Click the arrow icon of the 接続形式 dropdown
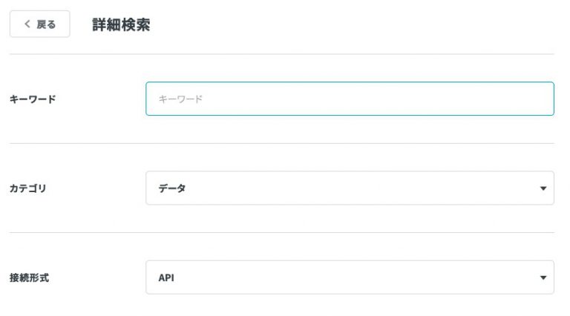The height and width of the screenshot is (316, 570). (543, 278)
